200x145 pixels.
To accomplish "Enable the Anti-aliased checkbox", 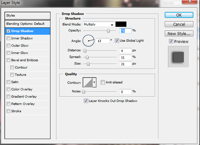I will click(102, 82).
